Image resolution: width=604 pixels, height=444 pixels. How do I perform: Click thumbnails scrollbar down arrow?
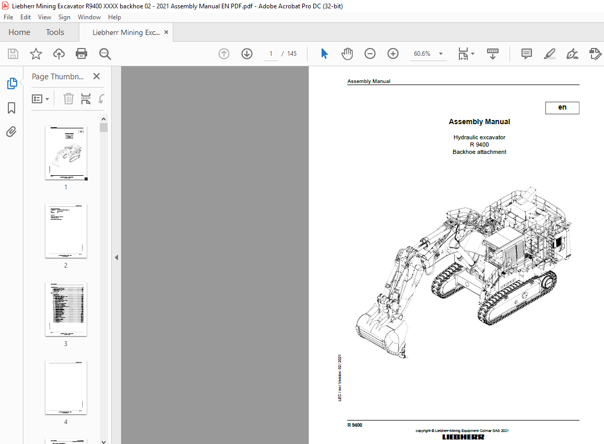[103, 442]
